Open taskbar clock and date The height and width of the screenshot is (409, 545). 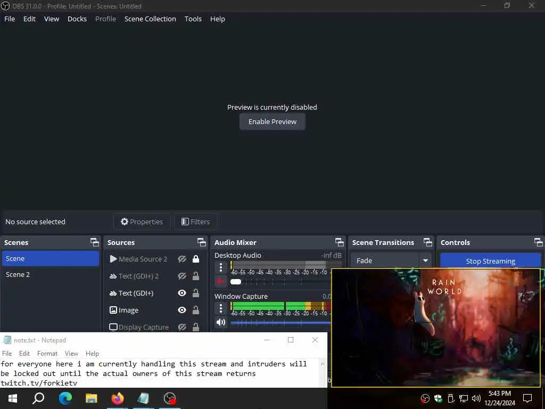click(499, 398)
